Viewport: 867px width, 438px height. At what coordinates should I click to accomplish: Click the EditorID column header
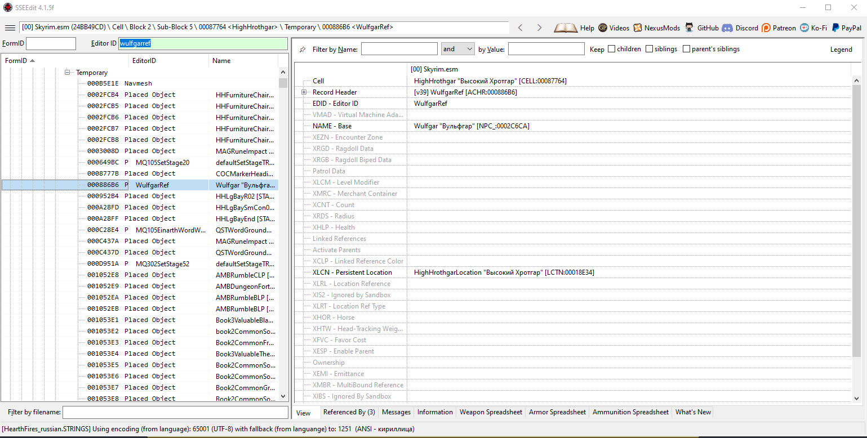click(168, 61)
